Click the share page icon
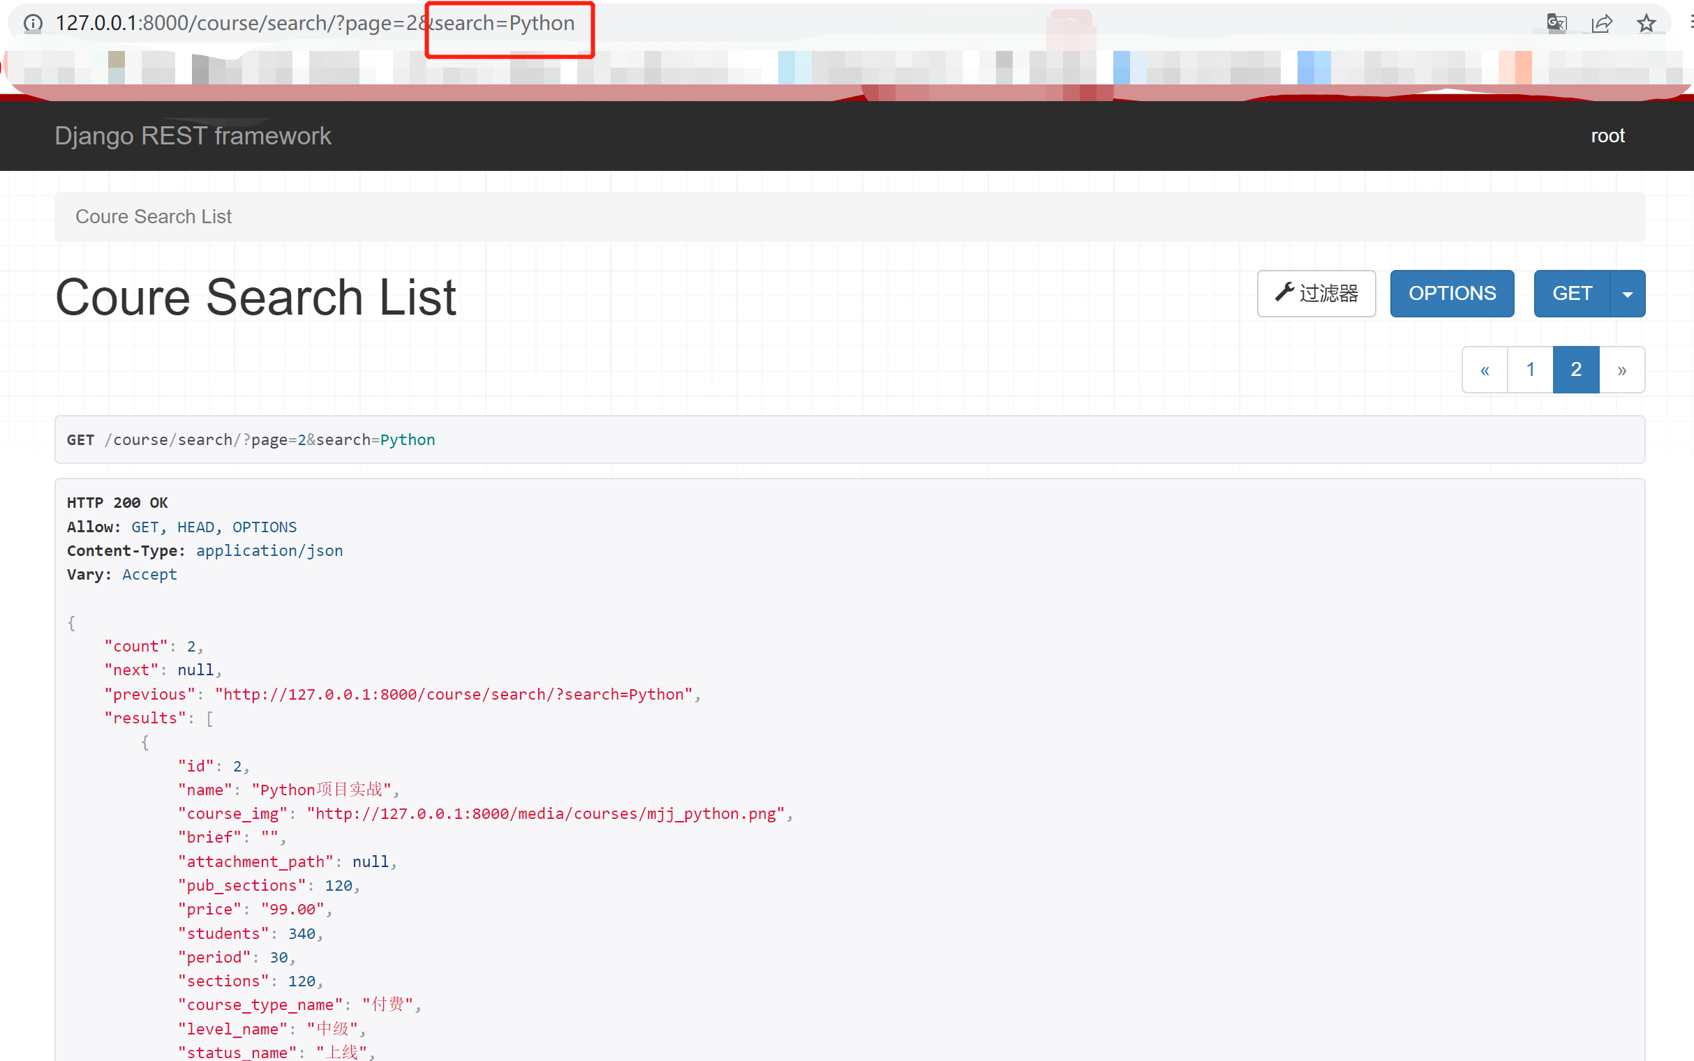Viewport: 1694px width, 1061px height. click(1601, 23)
